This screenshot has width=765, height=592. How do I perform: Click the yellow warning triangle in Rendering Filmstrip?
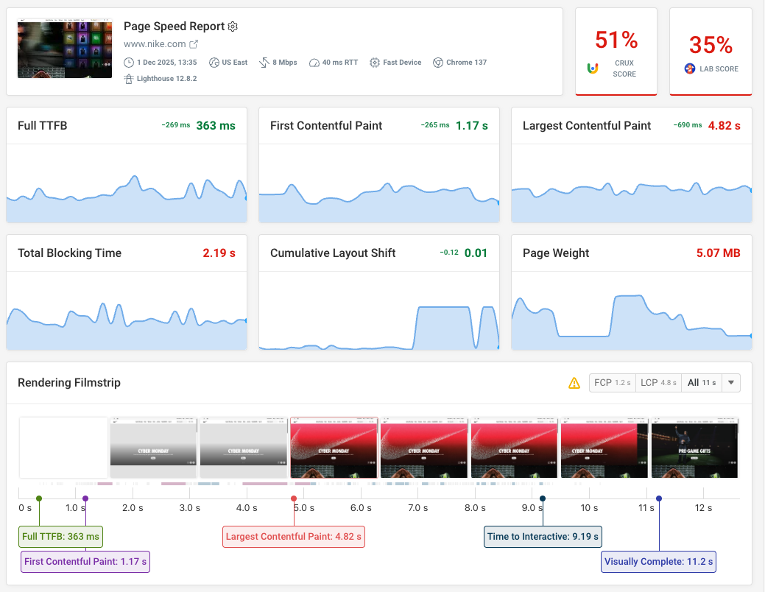coord(574,382)
